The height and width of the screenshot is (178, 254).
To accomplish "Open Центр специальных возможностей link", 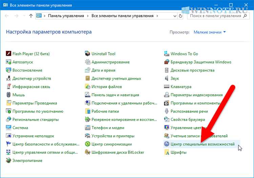I will coord(203,144).
